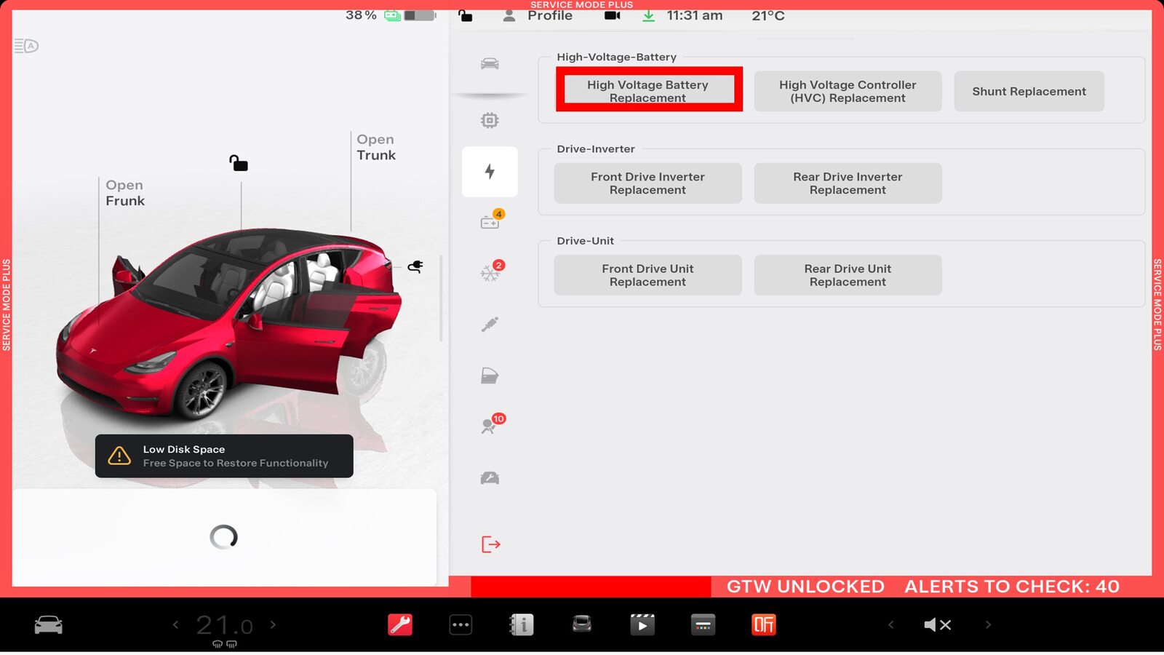Screen dimensions: 1164x655
Task: Start Front Drive Inverter Replacement
Action: 647,183
